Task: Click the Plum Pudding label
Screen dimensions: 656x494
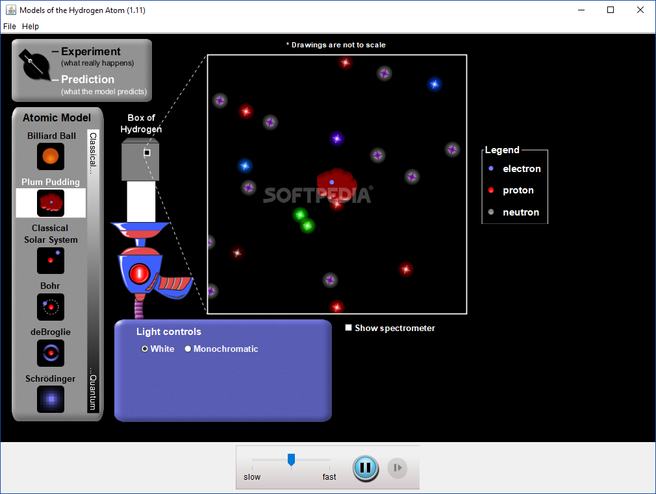Action: (51, 182)
